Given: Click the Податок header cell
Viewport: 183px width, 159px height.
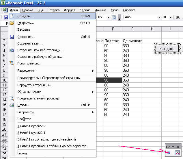Looking at the screenshot, I should [113, 41].
